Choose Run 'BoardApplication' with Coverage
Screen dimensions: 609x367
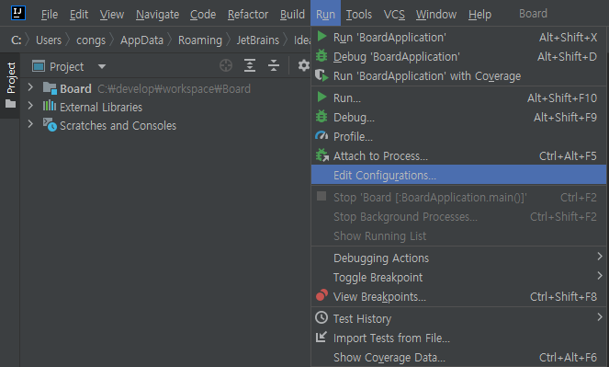[458, 76]
